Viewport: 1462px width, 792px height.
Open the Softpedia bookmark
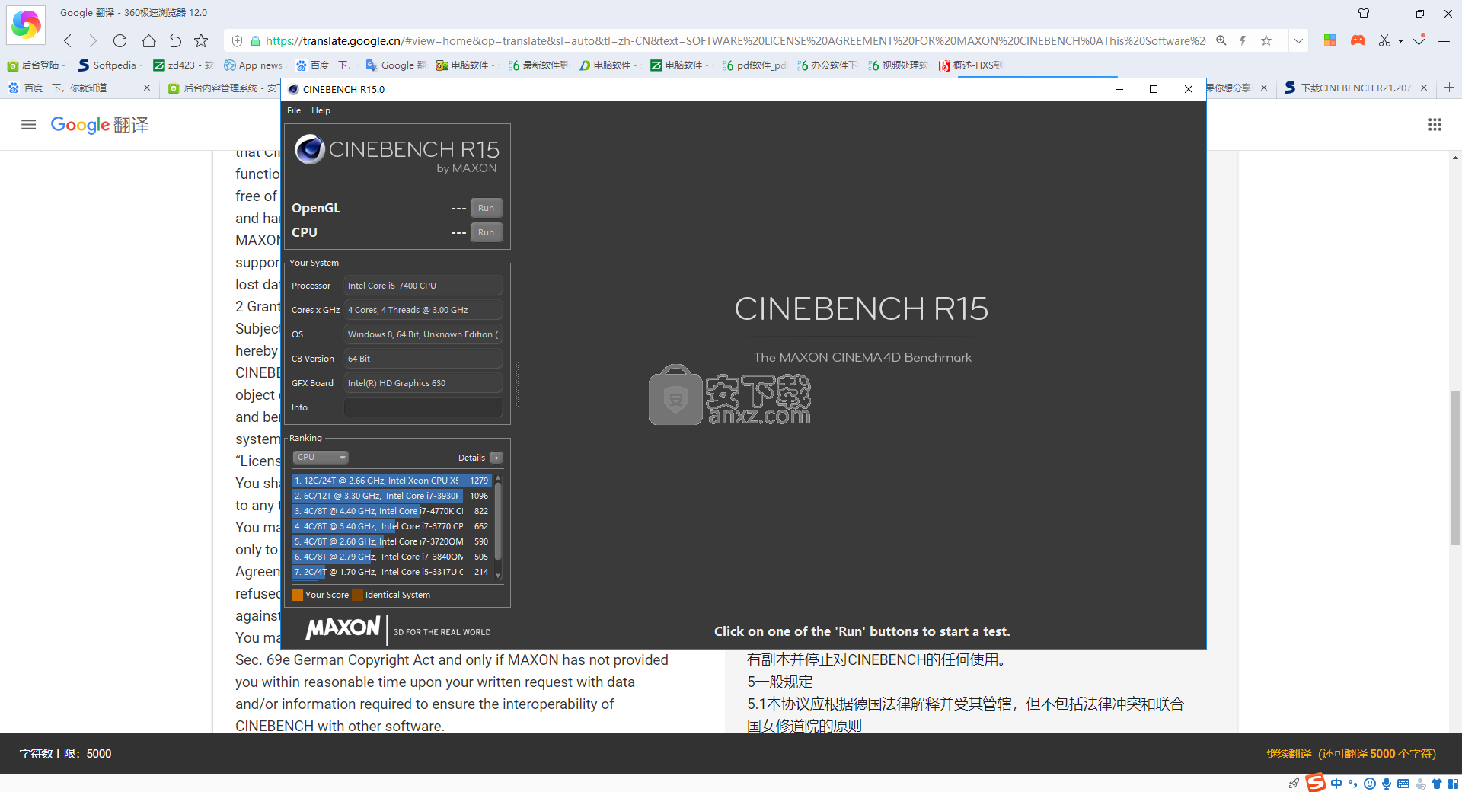pos(107,65)
